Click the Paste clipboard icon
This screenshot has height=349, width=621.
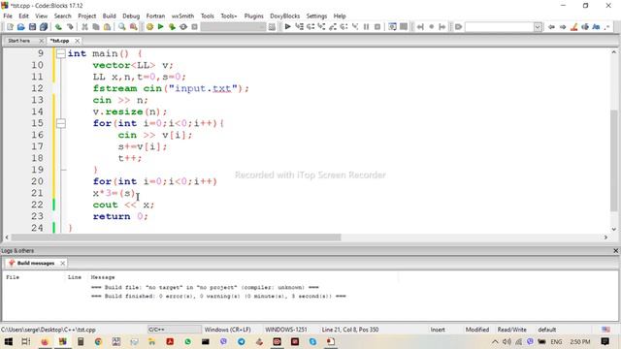pos(107,27)
